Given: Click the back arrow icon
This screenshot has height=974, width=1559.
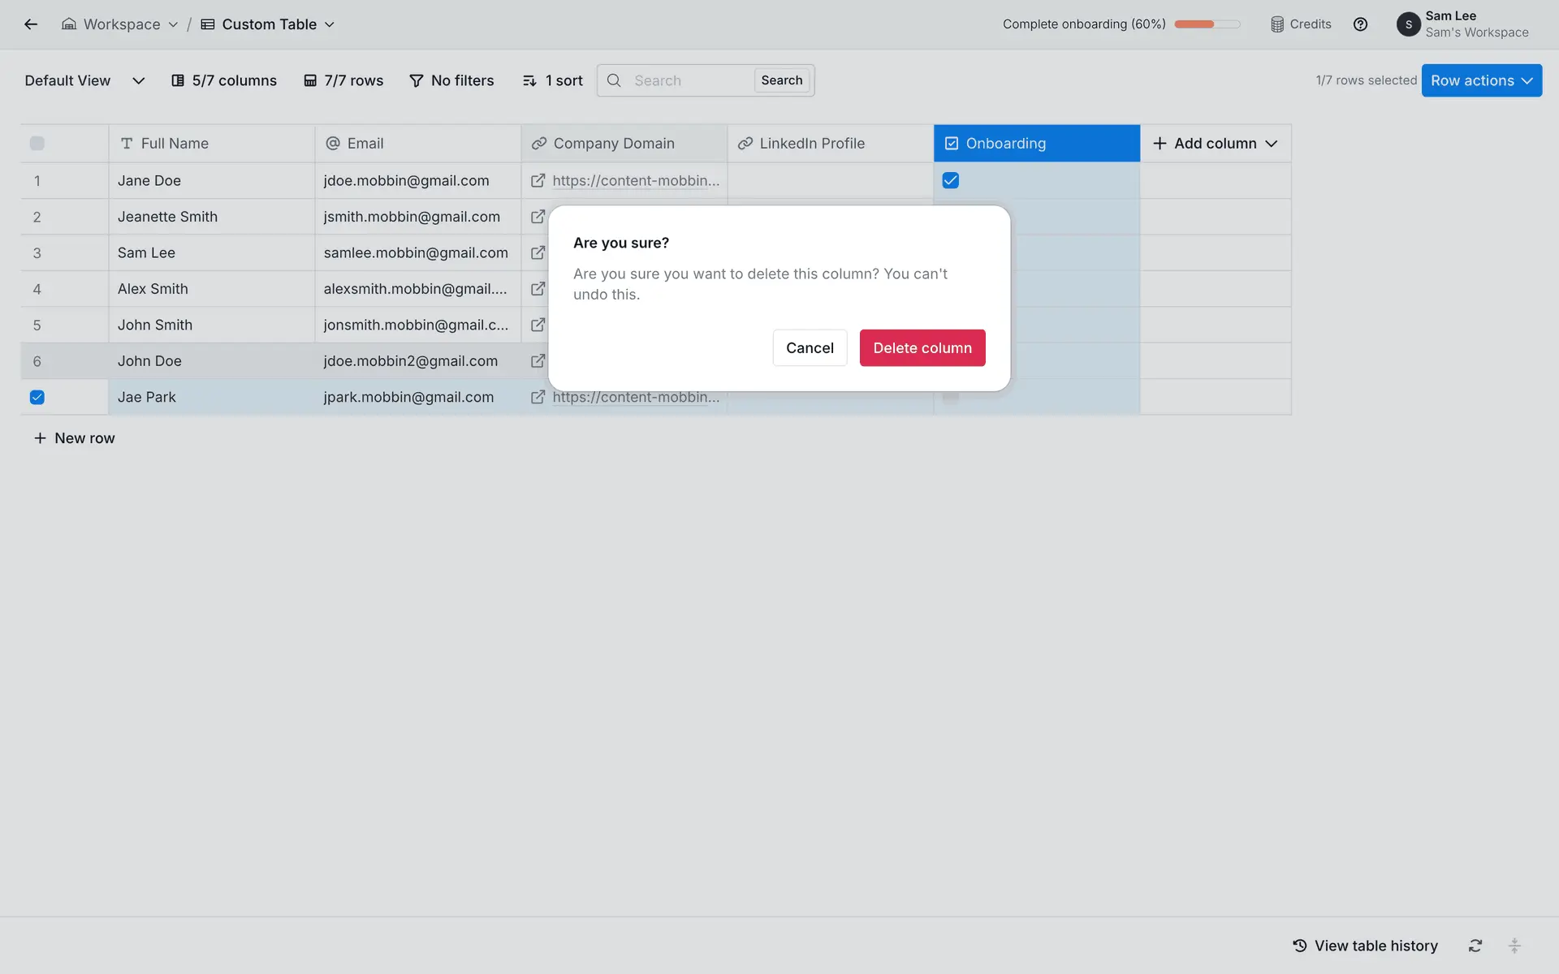Looking at the screenshot, I should pyautogui.click(x=31, y=24).
